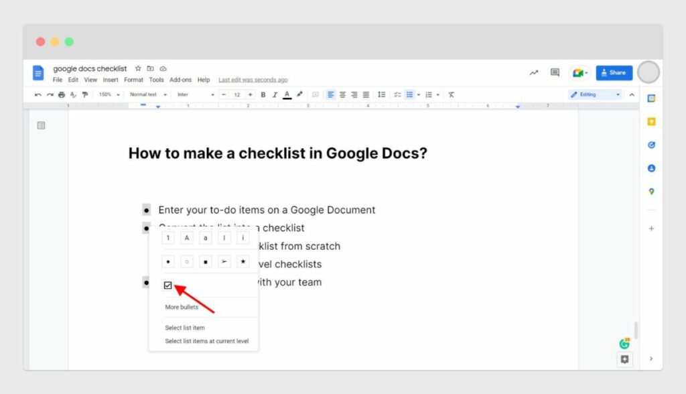686x394 pixels.
Task: Select the checkbox bullet style in the picker
Action: click(x=167, y=285)
